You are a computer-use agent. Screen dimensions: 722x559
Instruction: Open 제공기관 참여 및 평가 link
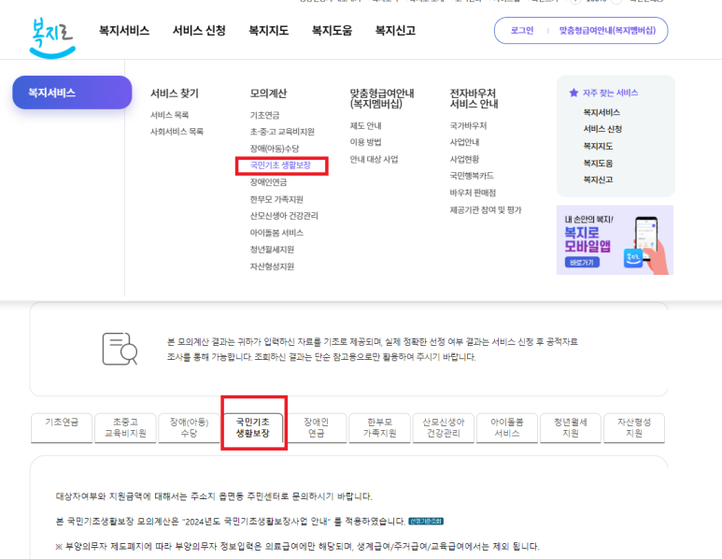(x=486, y=209)
